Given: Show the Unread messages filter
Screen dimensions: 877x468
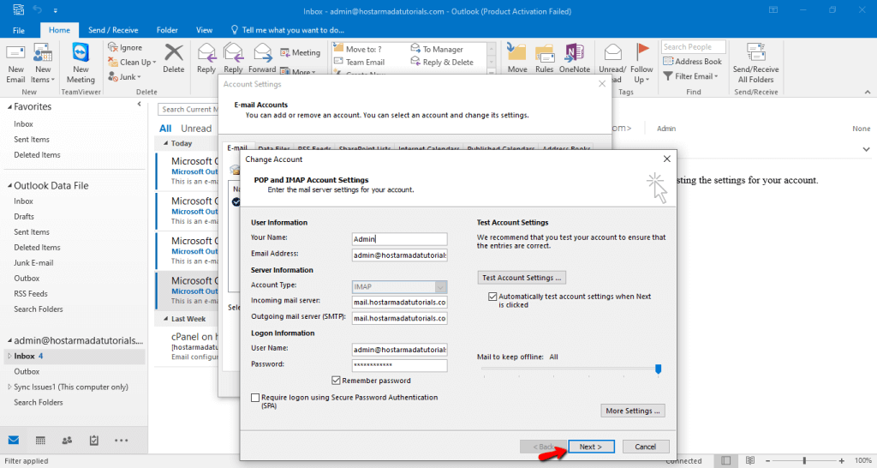Looking at the screenshot, I should coord(196,129).
